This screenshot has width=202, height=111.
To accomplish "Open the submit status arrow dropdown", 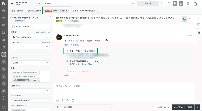I will [x=197, y=107].
